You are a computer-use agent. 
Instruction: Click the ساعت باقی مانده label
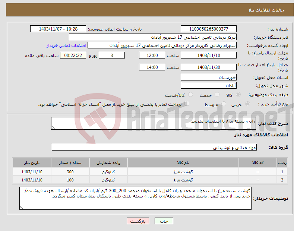pos(42,56)
